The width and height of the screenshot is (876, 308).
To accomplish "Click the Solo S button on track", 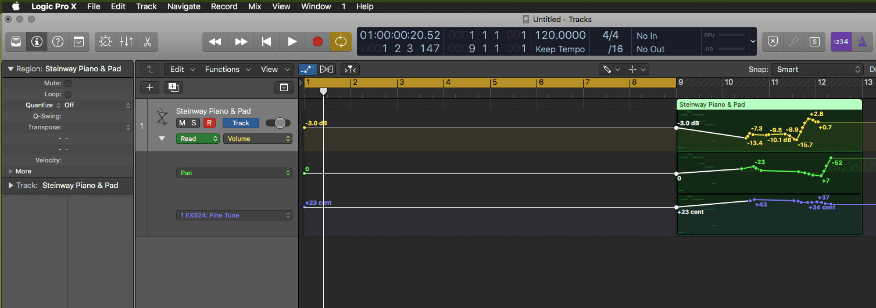I will coord(194,123).
